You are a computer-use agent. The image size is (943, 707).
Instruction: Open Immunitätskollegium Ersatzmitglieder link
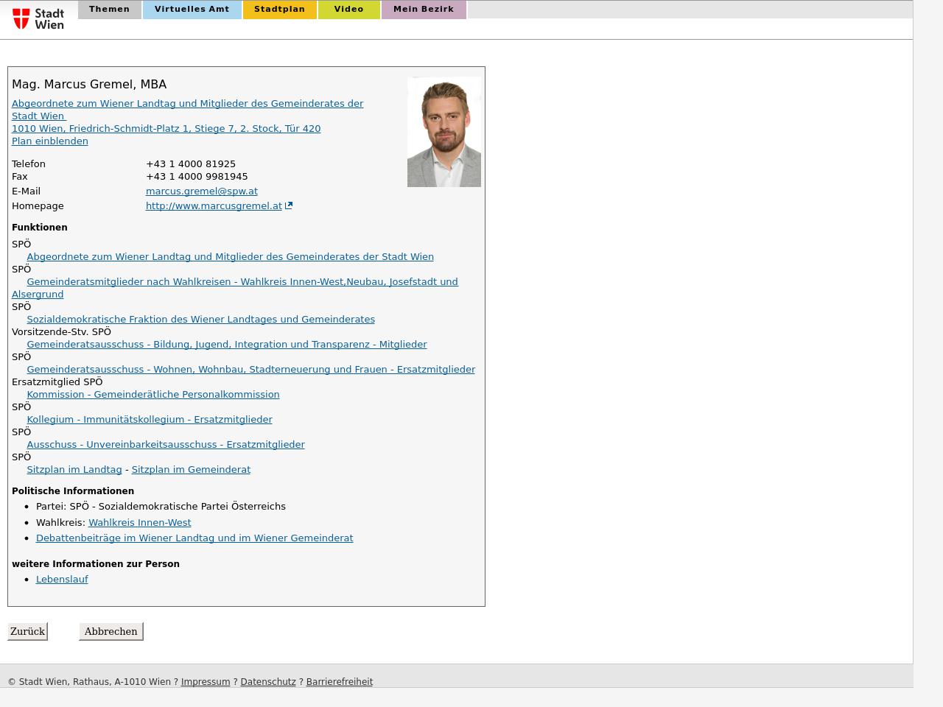coord(150,420)
